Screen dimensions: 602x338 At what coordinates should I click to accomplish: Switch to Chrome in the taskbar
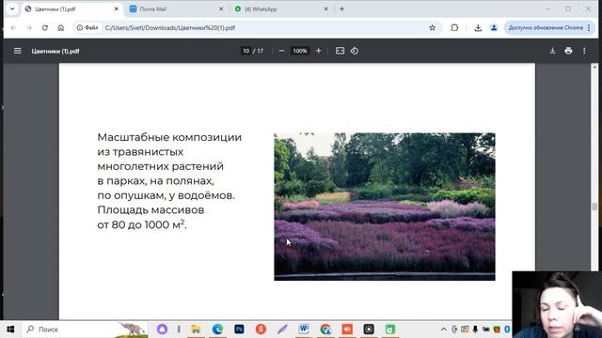[x=325, y=330]
